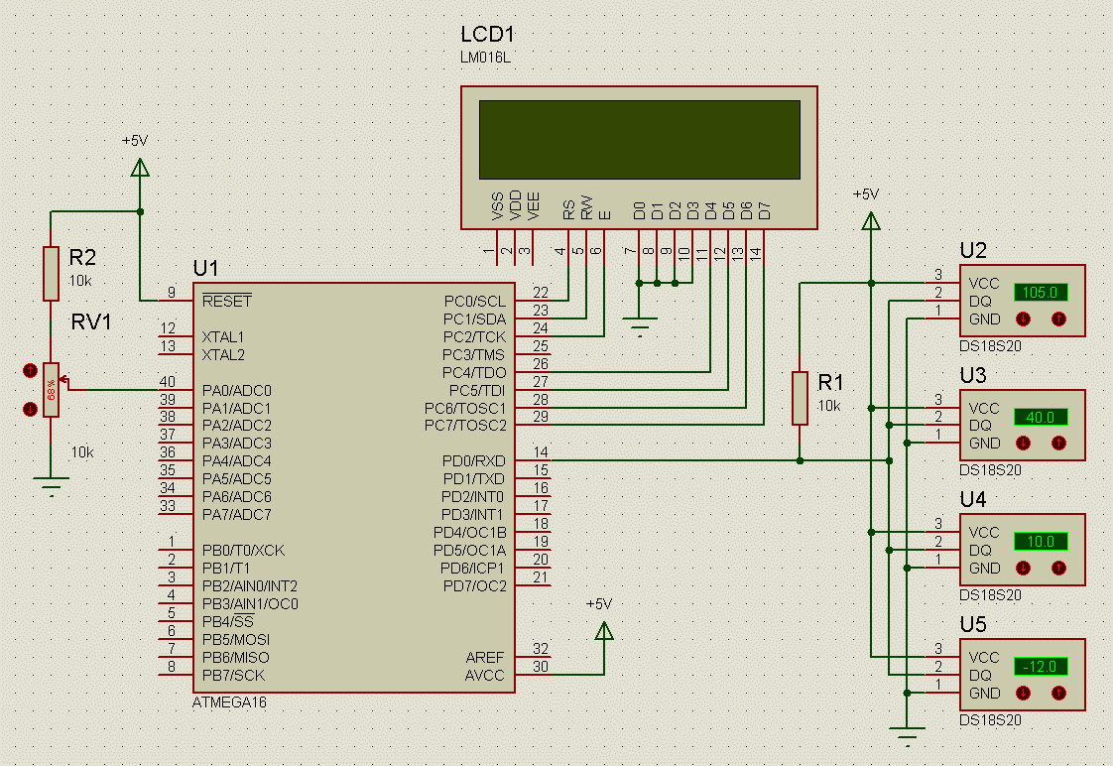
Task: Click U2 temperature readout 105.0
Action: pyautogui.click(x=1041, y=293)
